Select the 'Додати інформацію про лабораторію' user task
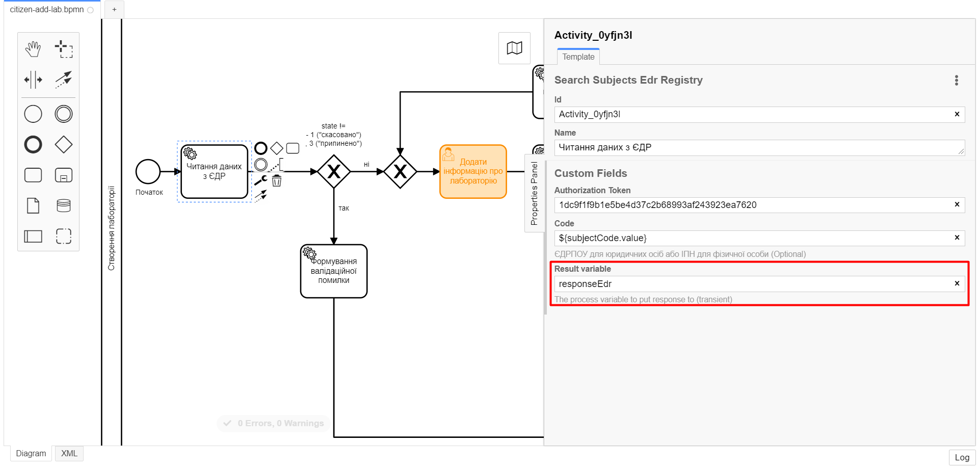This screenshot has width=978, height=469. click(473, 171)
